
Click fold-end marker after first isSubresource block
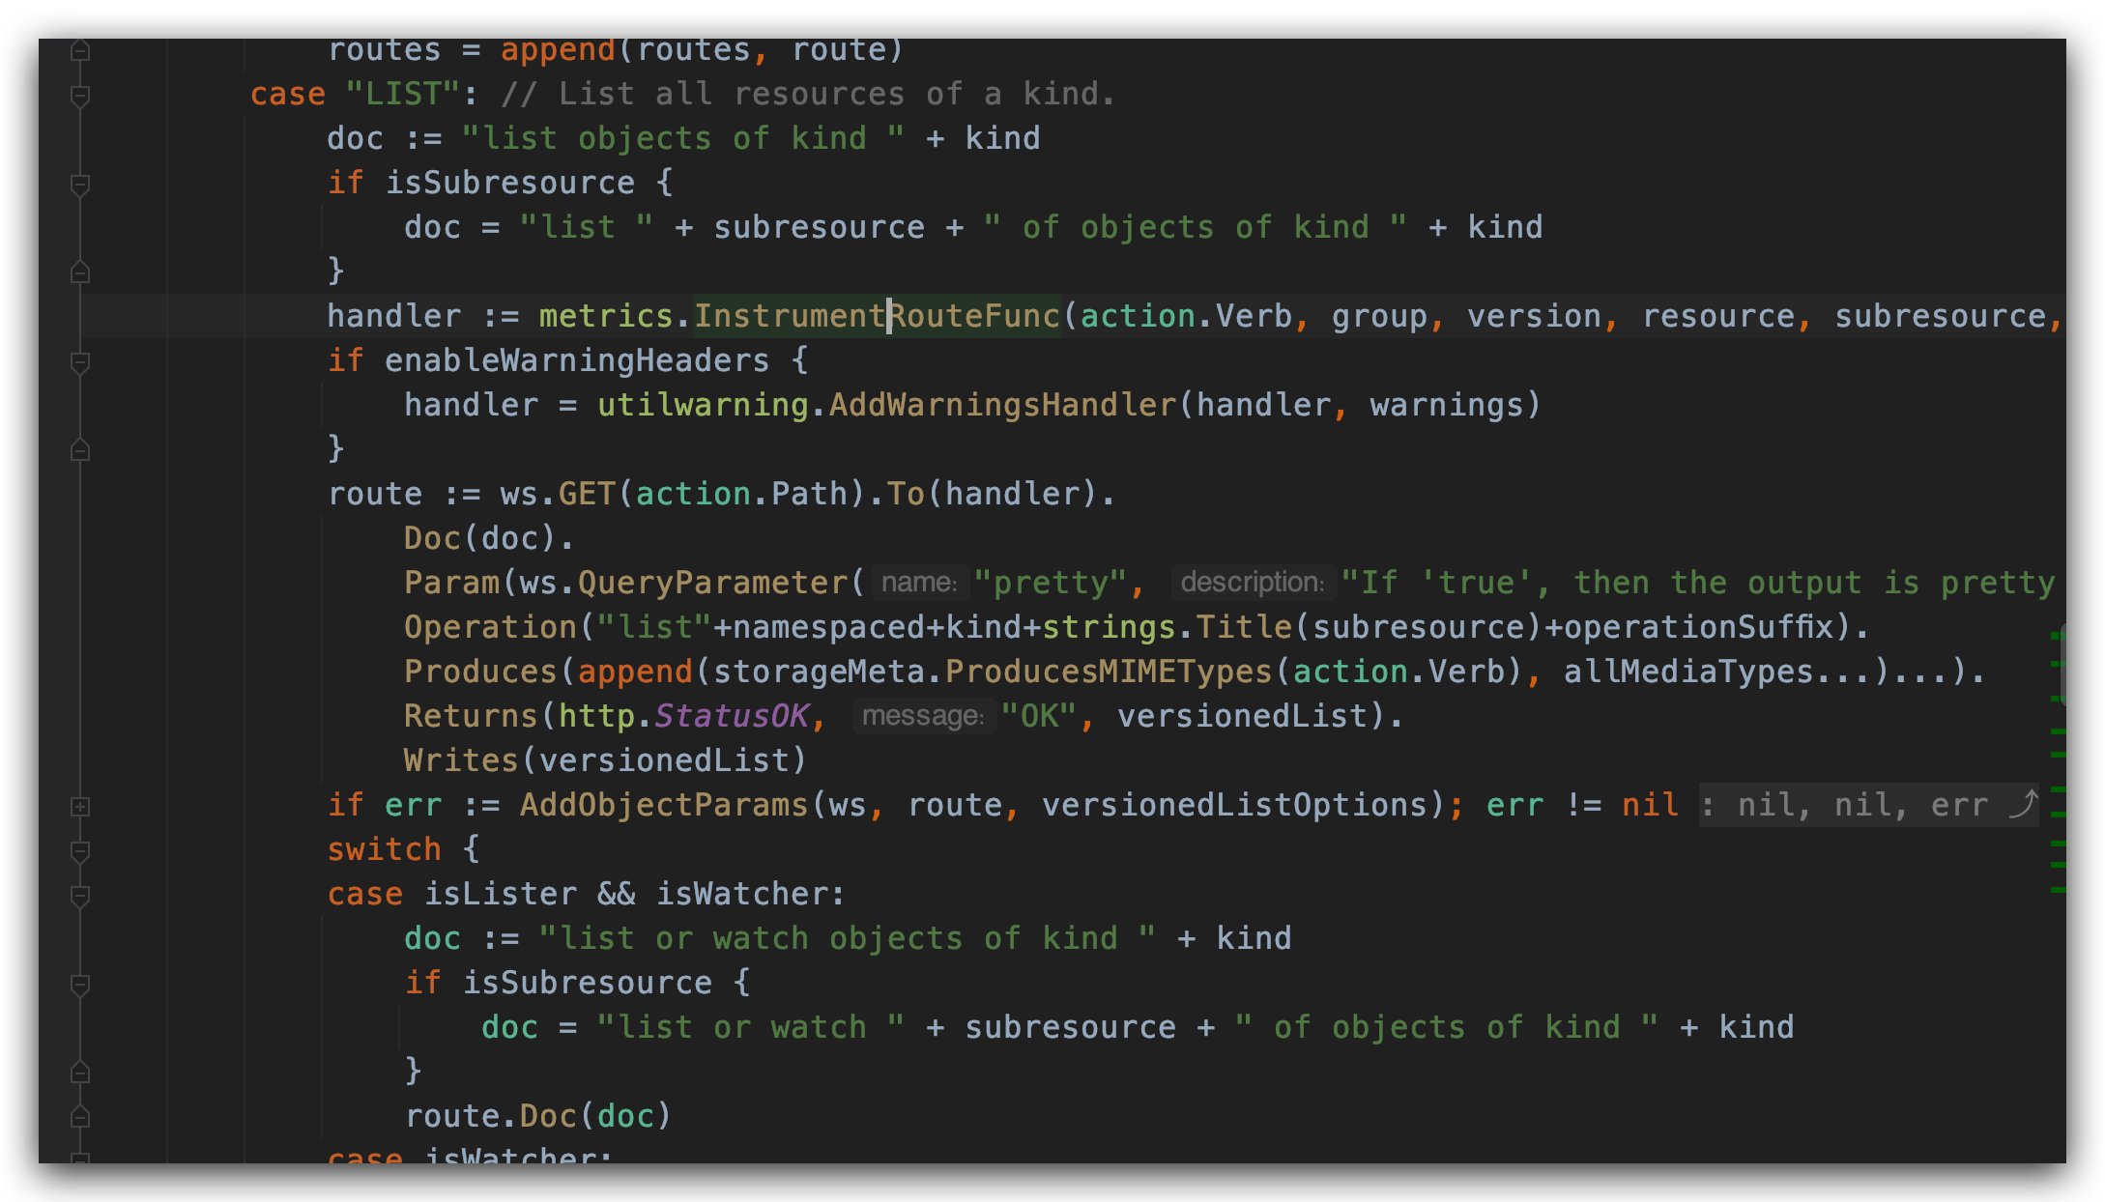(80, 272)
